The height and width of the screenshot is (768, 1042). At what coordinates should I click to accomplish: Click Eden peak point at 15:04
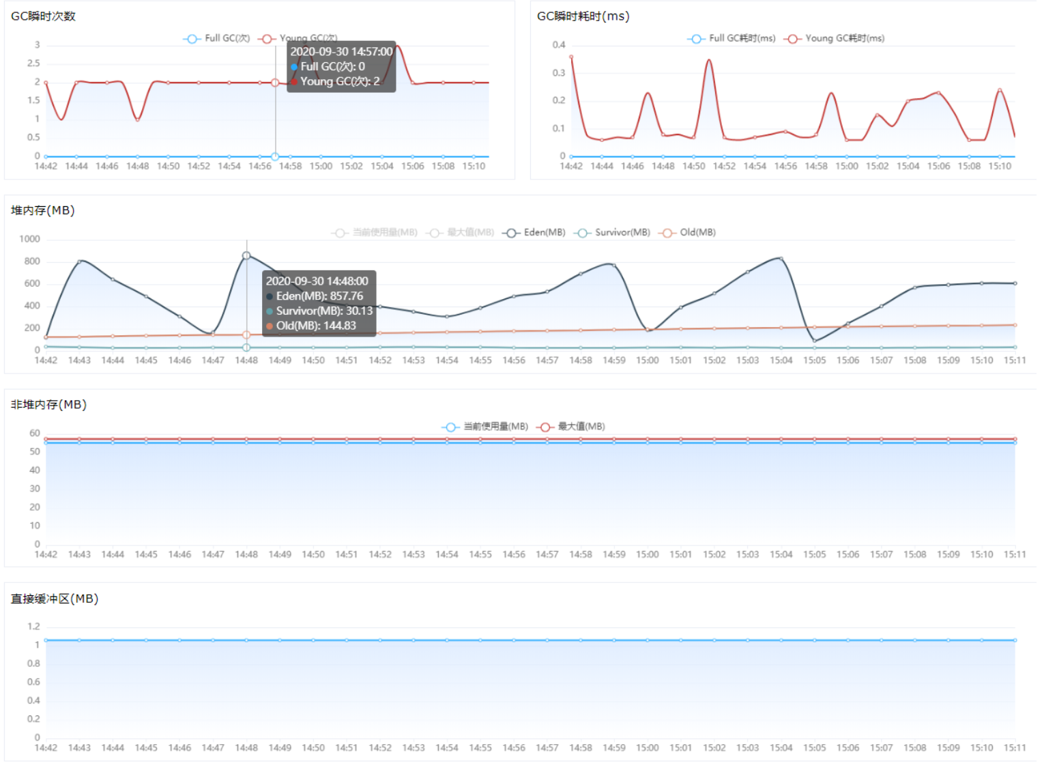[x=781, y=258]
